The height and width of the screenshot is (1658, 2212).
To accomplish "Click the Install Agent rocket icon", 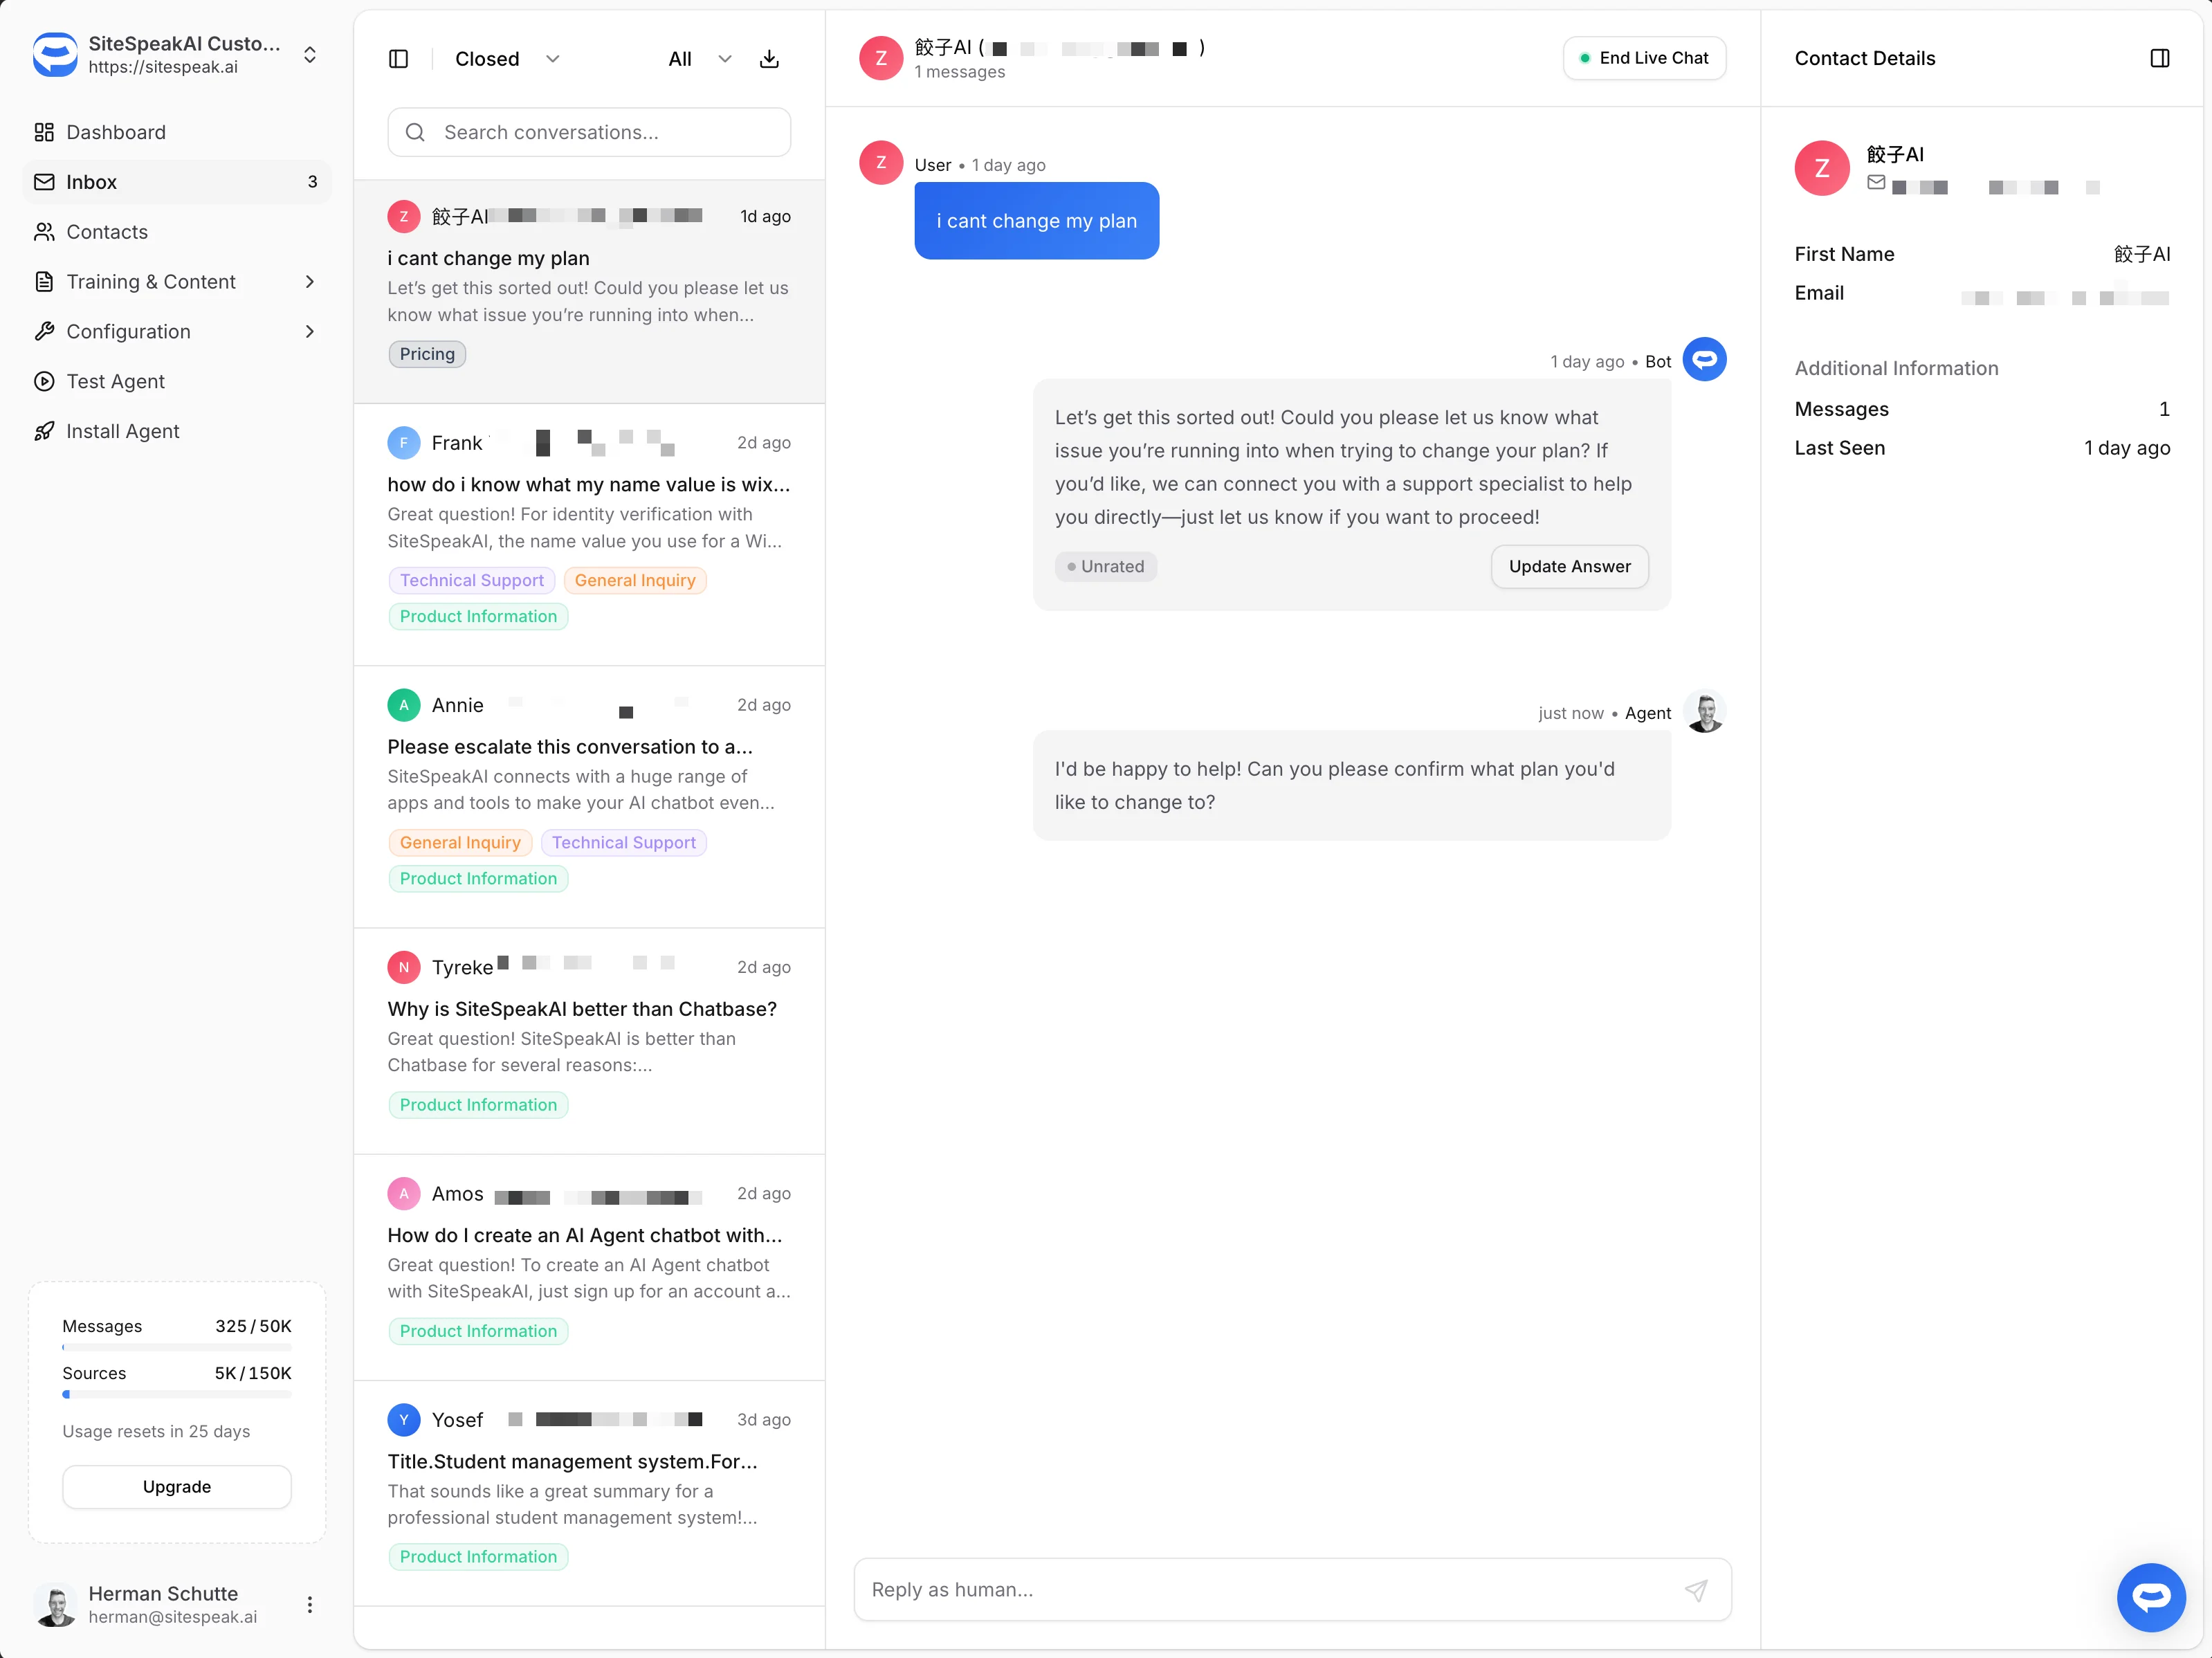I will tap(44, 430).
